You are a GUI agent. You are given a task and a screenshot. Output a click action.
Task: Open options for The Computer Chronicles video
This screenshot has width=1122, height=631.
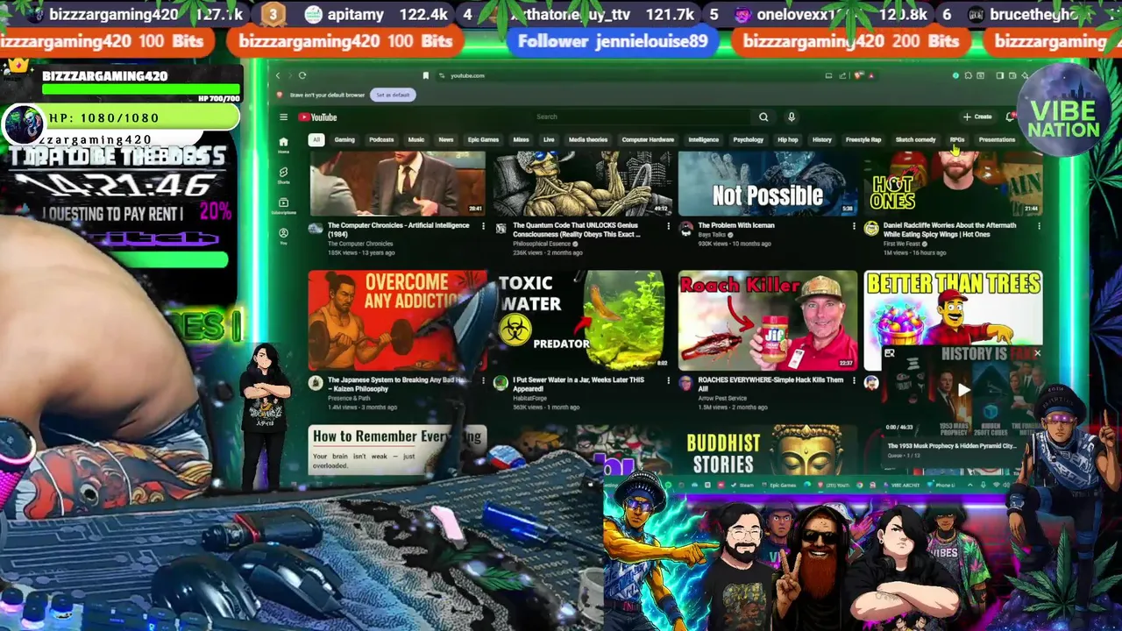pos(483,226)
